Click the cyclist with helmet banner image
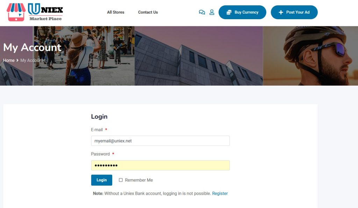Image resolution: width=358 pixels, height=208 pixels. 310,56
